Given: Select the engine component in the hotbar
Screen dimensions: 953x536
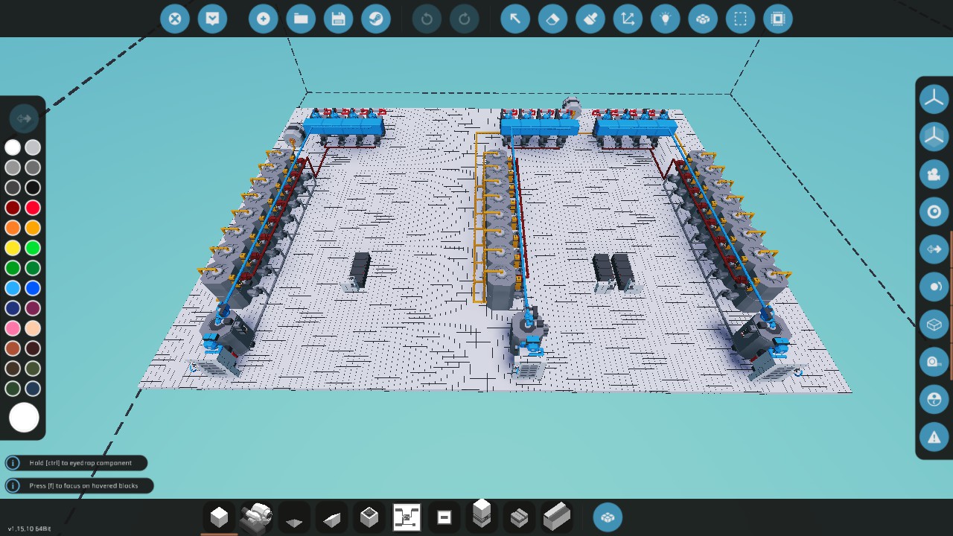Looking at the screenshot, I should pos(257,517).
